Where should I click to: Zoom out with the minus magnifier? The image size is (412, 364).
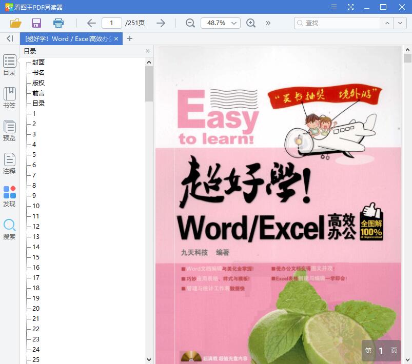(x=190, y=23)
